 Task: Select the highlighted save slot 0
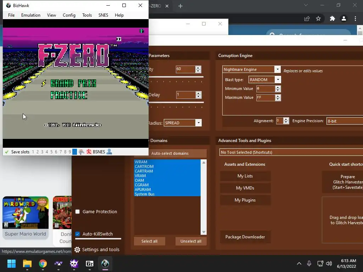click(74, 152)
